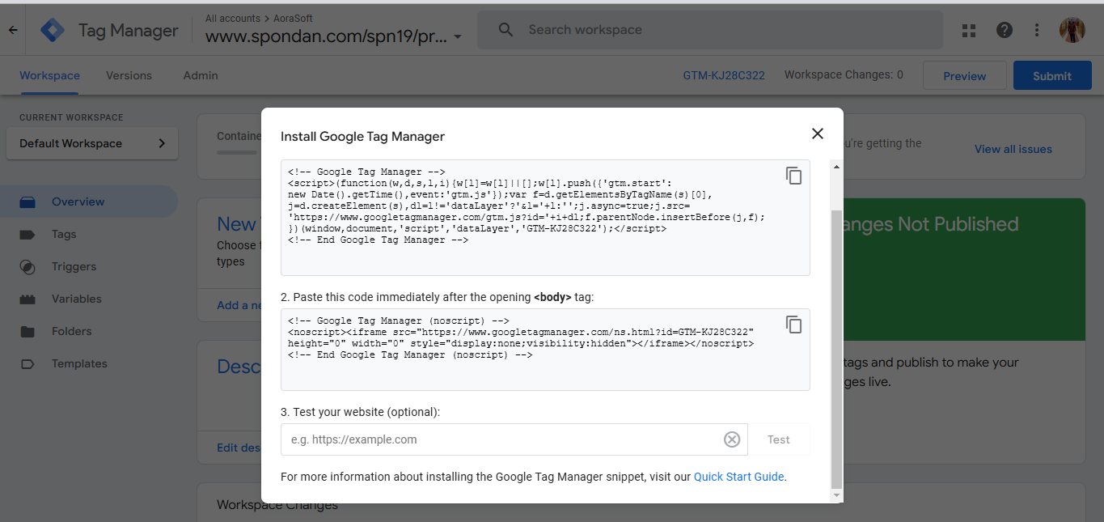Click the Test button in the dialog
1104x522 pixels.
pyautogui.click(x=779, y=439)
